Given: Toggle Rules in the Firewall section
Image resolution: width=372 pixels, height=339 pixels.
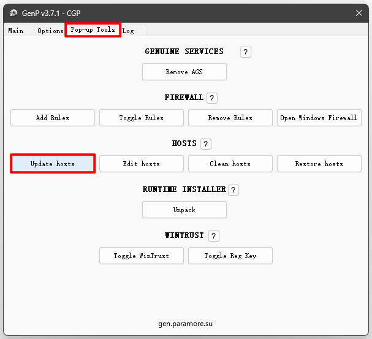Looking at the screenshot, I should tap(142, 118).
